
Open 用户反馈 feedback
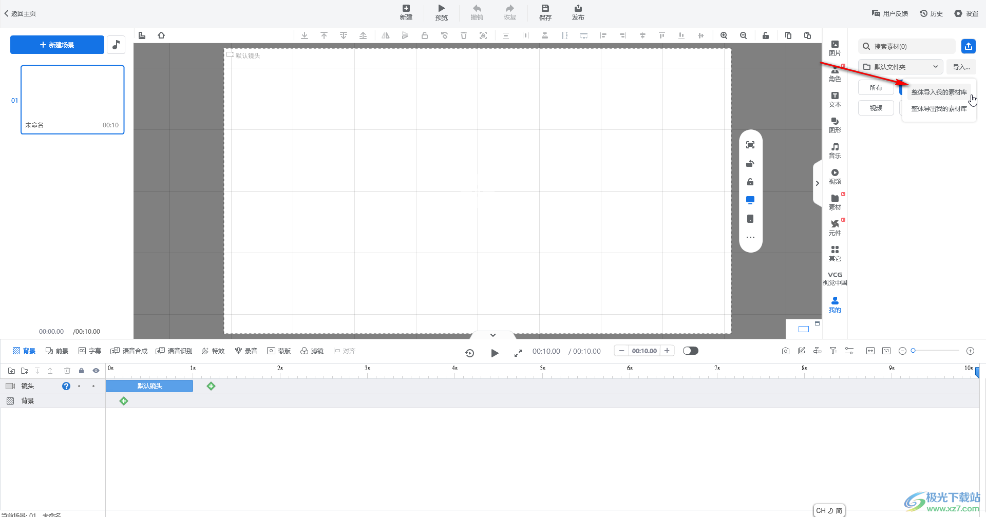(x=889, y=13)
